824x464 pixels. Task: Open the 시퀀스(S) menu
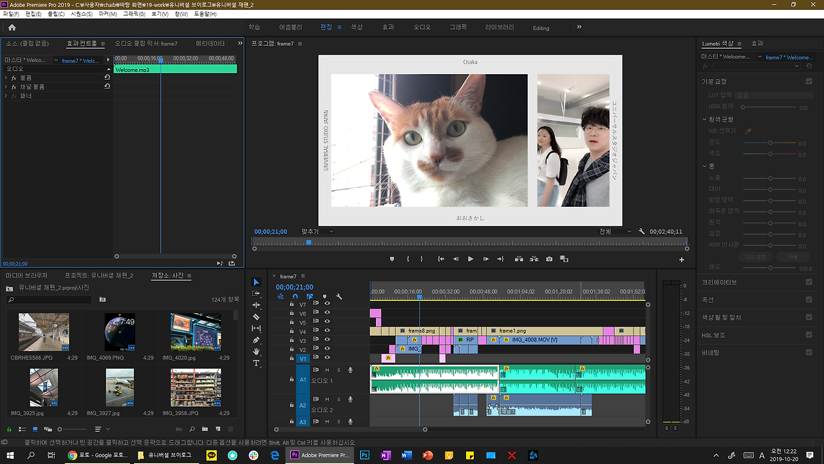coord(81,14)
